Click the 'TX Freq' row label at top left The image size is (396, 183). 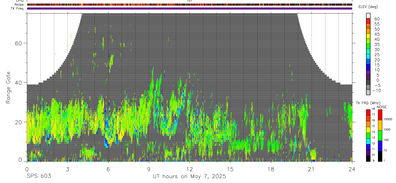[17, 8]
